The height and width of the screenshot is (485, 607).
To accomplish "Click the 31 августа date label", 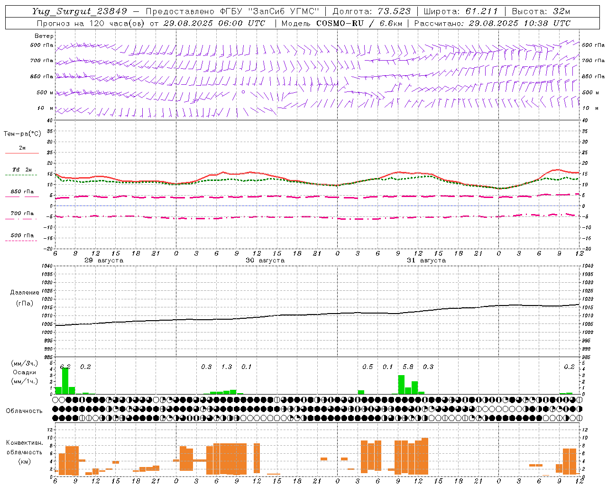I will 426,260.
